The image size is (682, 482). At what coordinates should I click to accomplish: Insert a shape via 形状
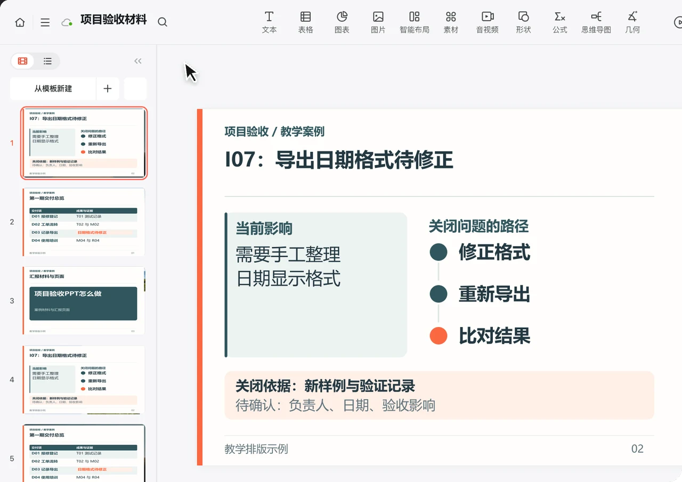click(x=524, y=22)
